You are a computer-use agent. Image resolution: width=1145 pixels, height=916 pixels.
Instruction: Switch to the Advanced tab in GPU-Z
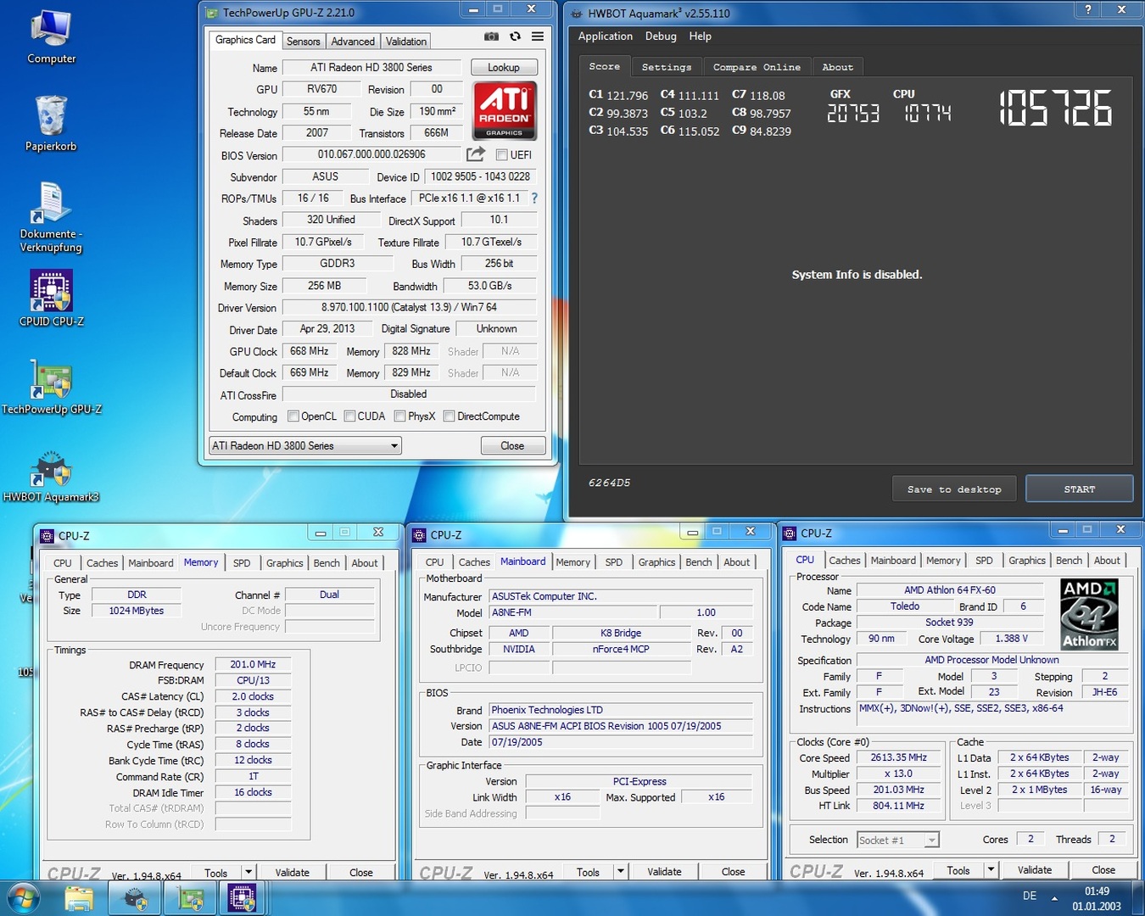(x=353, y=42)
